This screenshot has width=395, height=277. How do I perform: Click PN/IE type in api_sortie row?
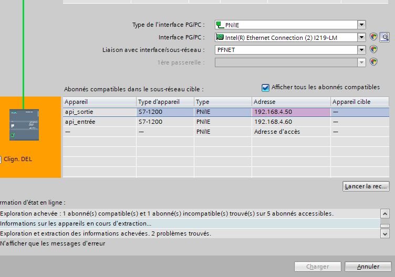223,112
